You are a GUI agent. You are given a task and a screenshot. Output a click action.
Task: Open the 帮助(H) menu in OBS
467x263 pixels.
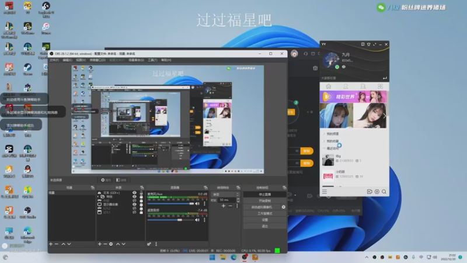[166, 60]
